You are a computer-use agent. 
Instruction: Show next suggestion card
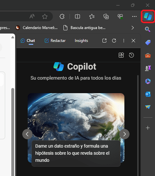[124, 134]
